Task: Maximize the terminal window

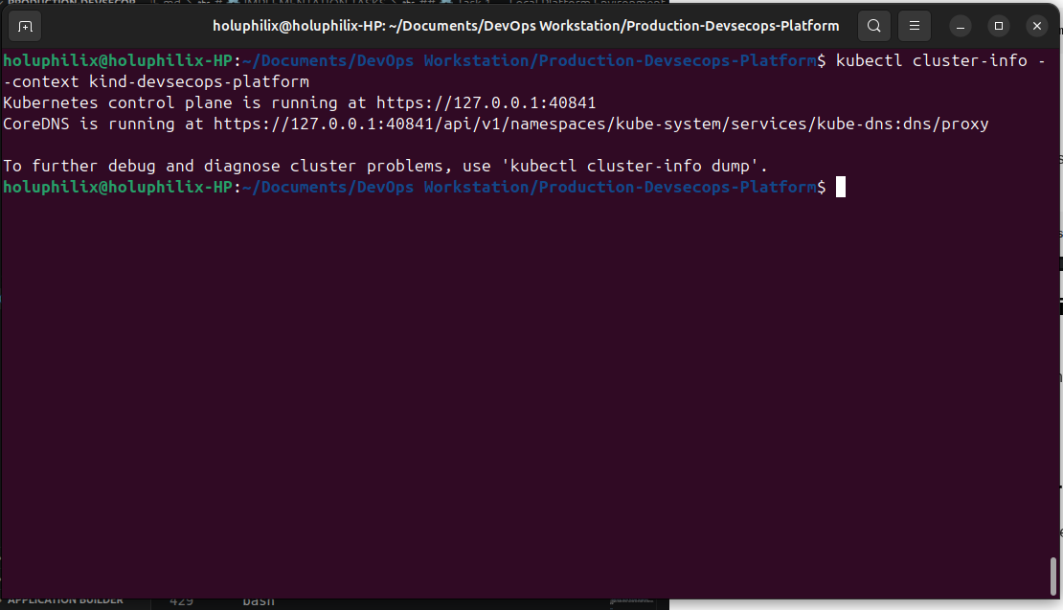Action: 999,27
